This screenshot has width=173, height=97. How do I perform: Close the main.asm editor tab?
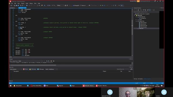click(x=26, y=8)
